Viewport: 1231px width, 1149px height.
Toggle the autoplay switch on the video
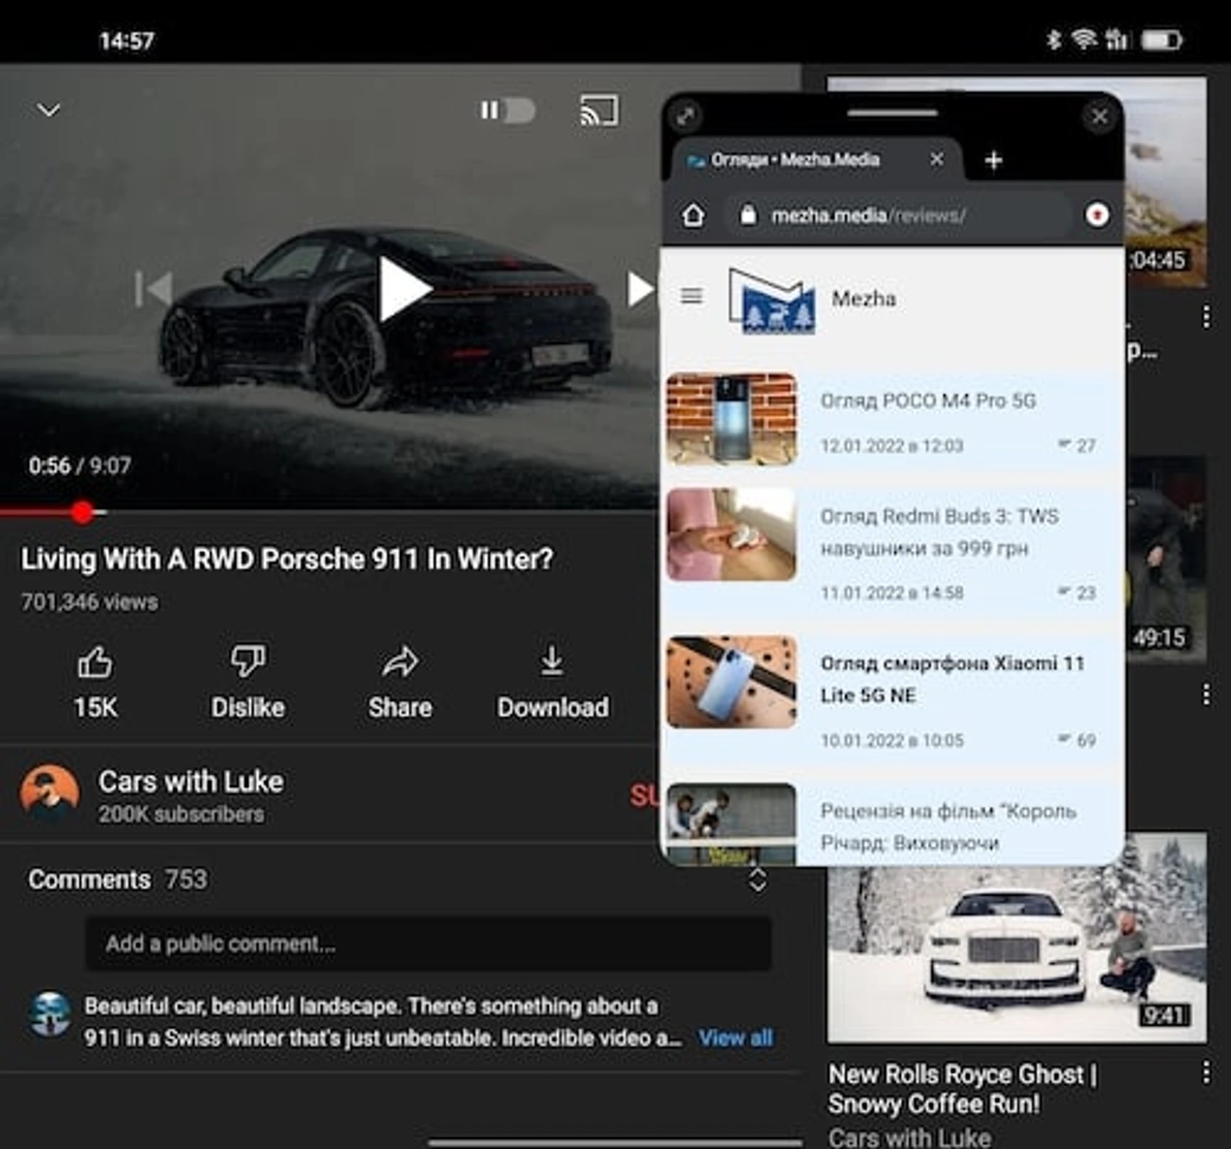[x=508, y=110]
